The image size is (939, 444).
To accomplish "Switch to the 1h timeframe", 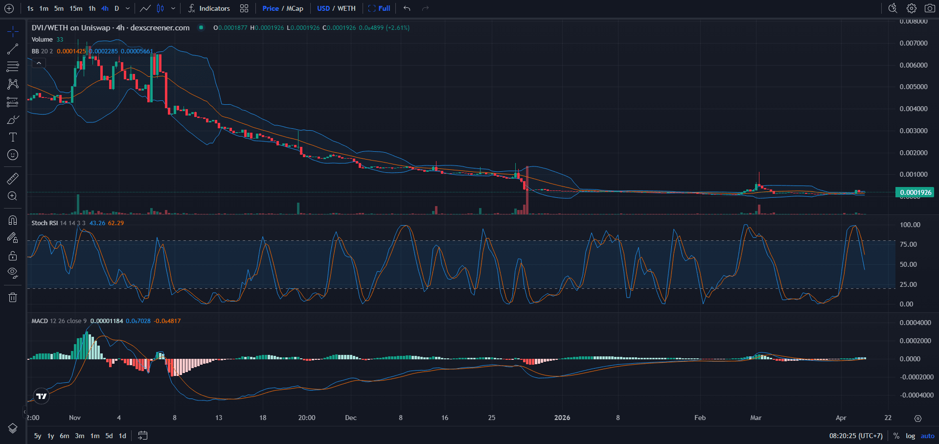I will [91, 8].
